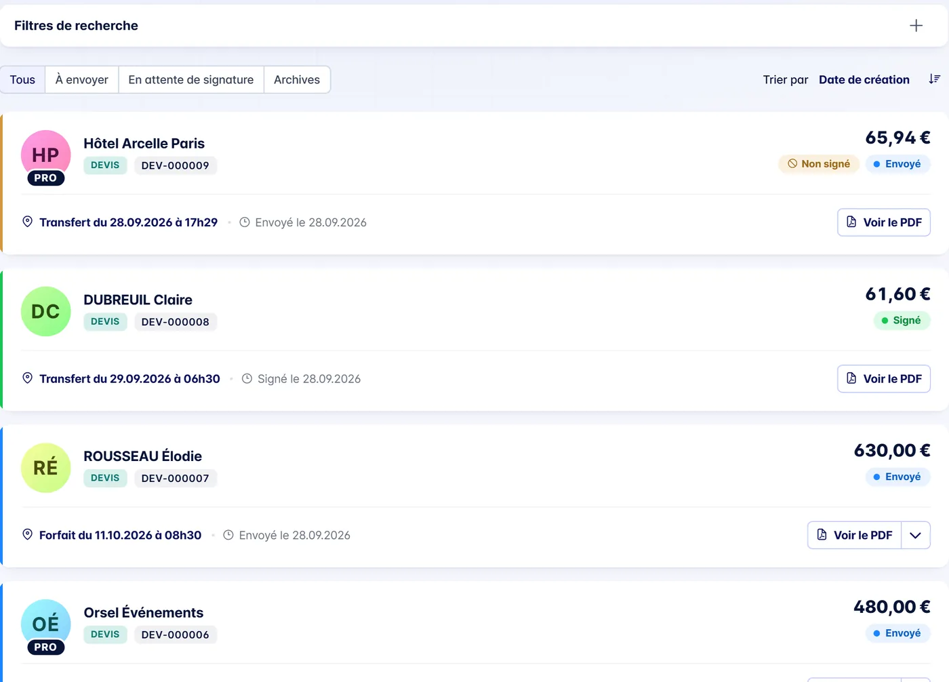Click the DEV-000008 quote number
The width and height of the screenshot is (949, 682).
pos(176,322)
